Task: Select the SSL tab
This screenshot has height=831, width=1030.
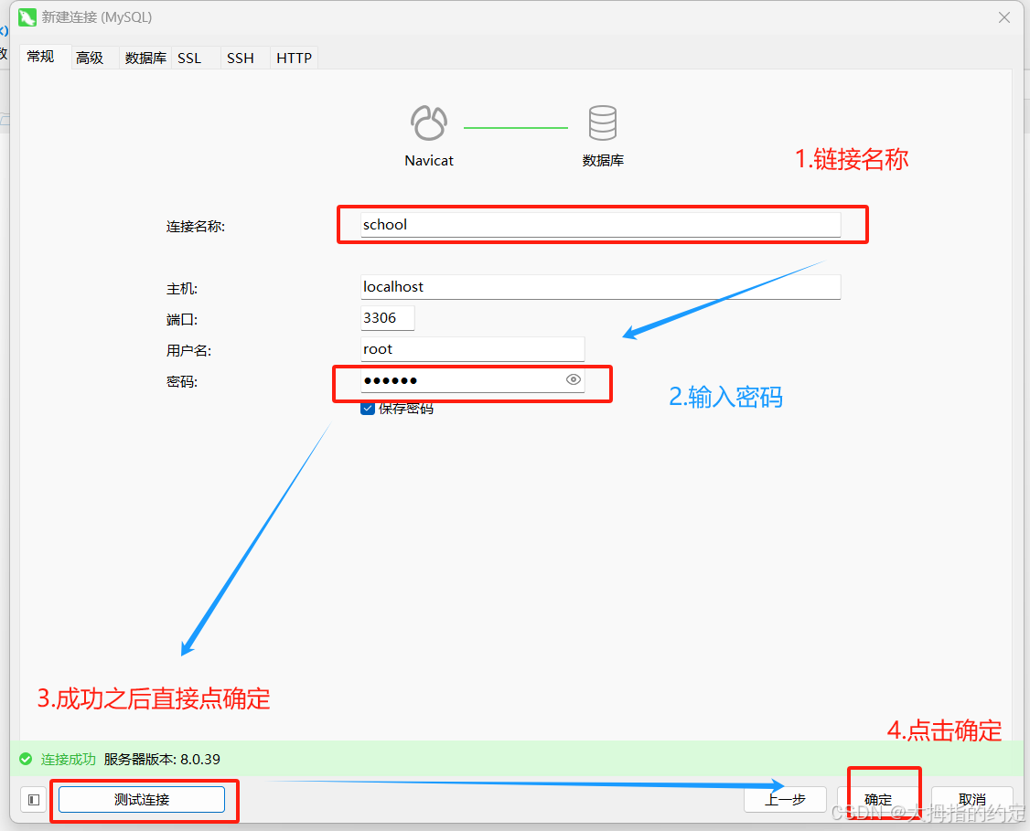Action: coord(189,58)
